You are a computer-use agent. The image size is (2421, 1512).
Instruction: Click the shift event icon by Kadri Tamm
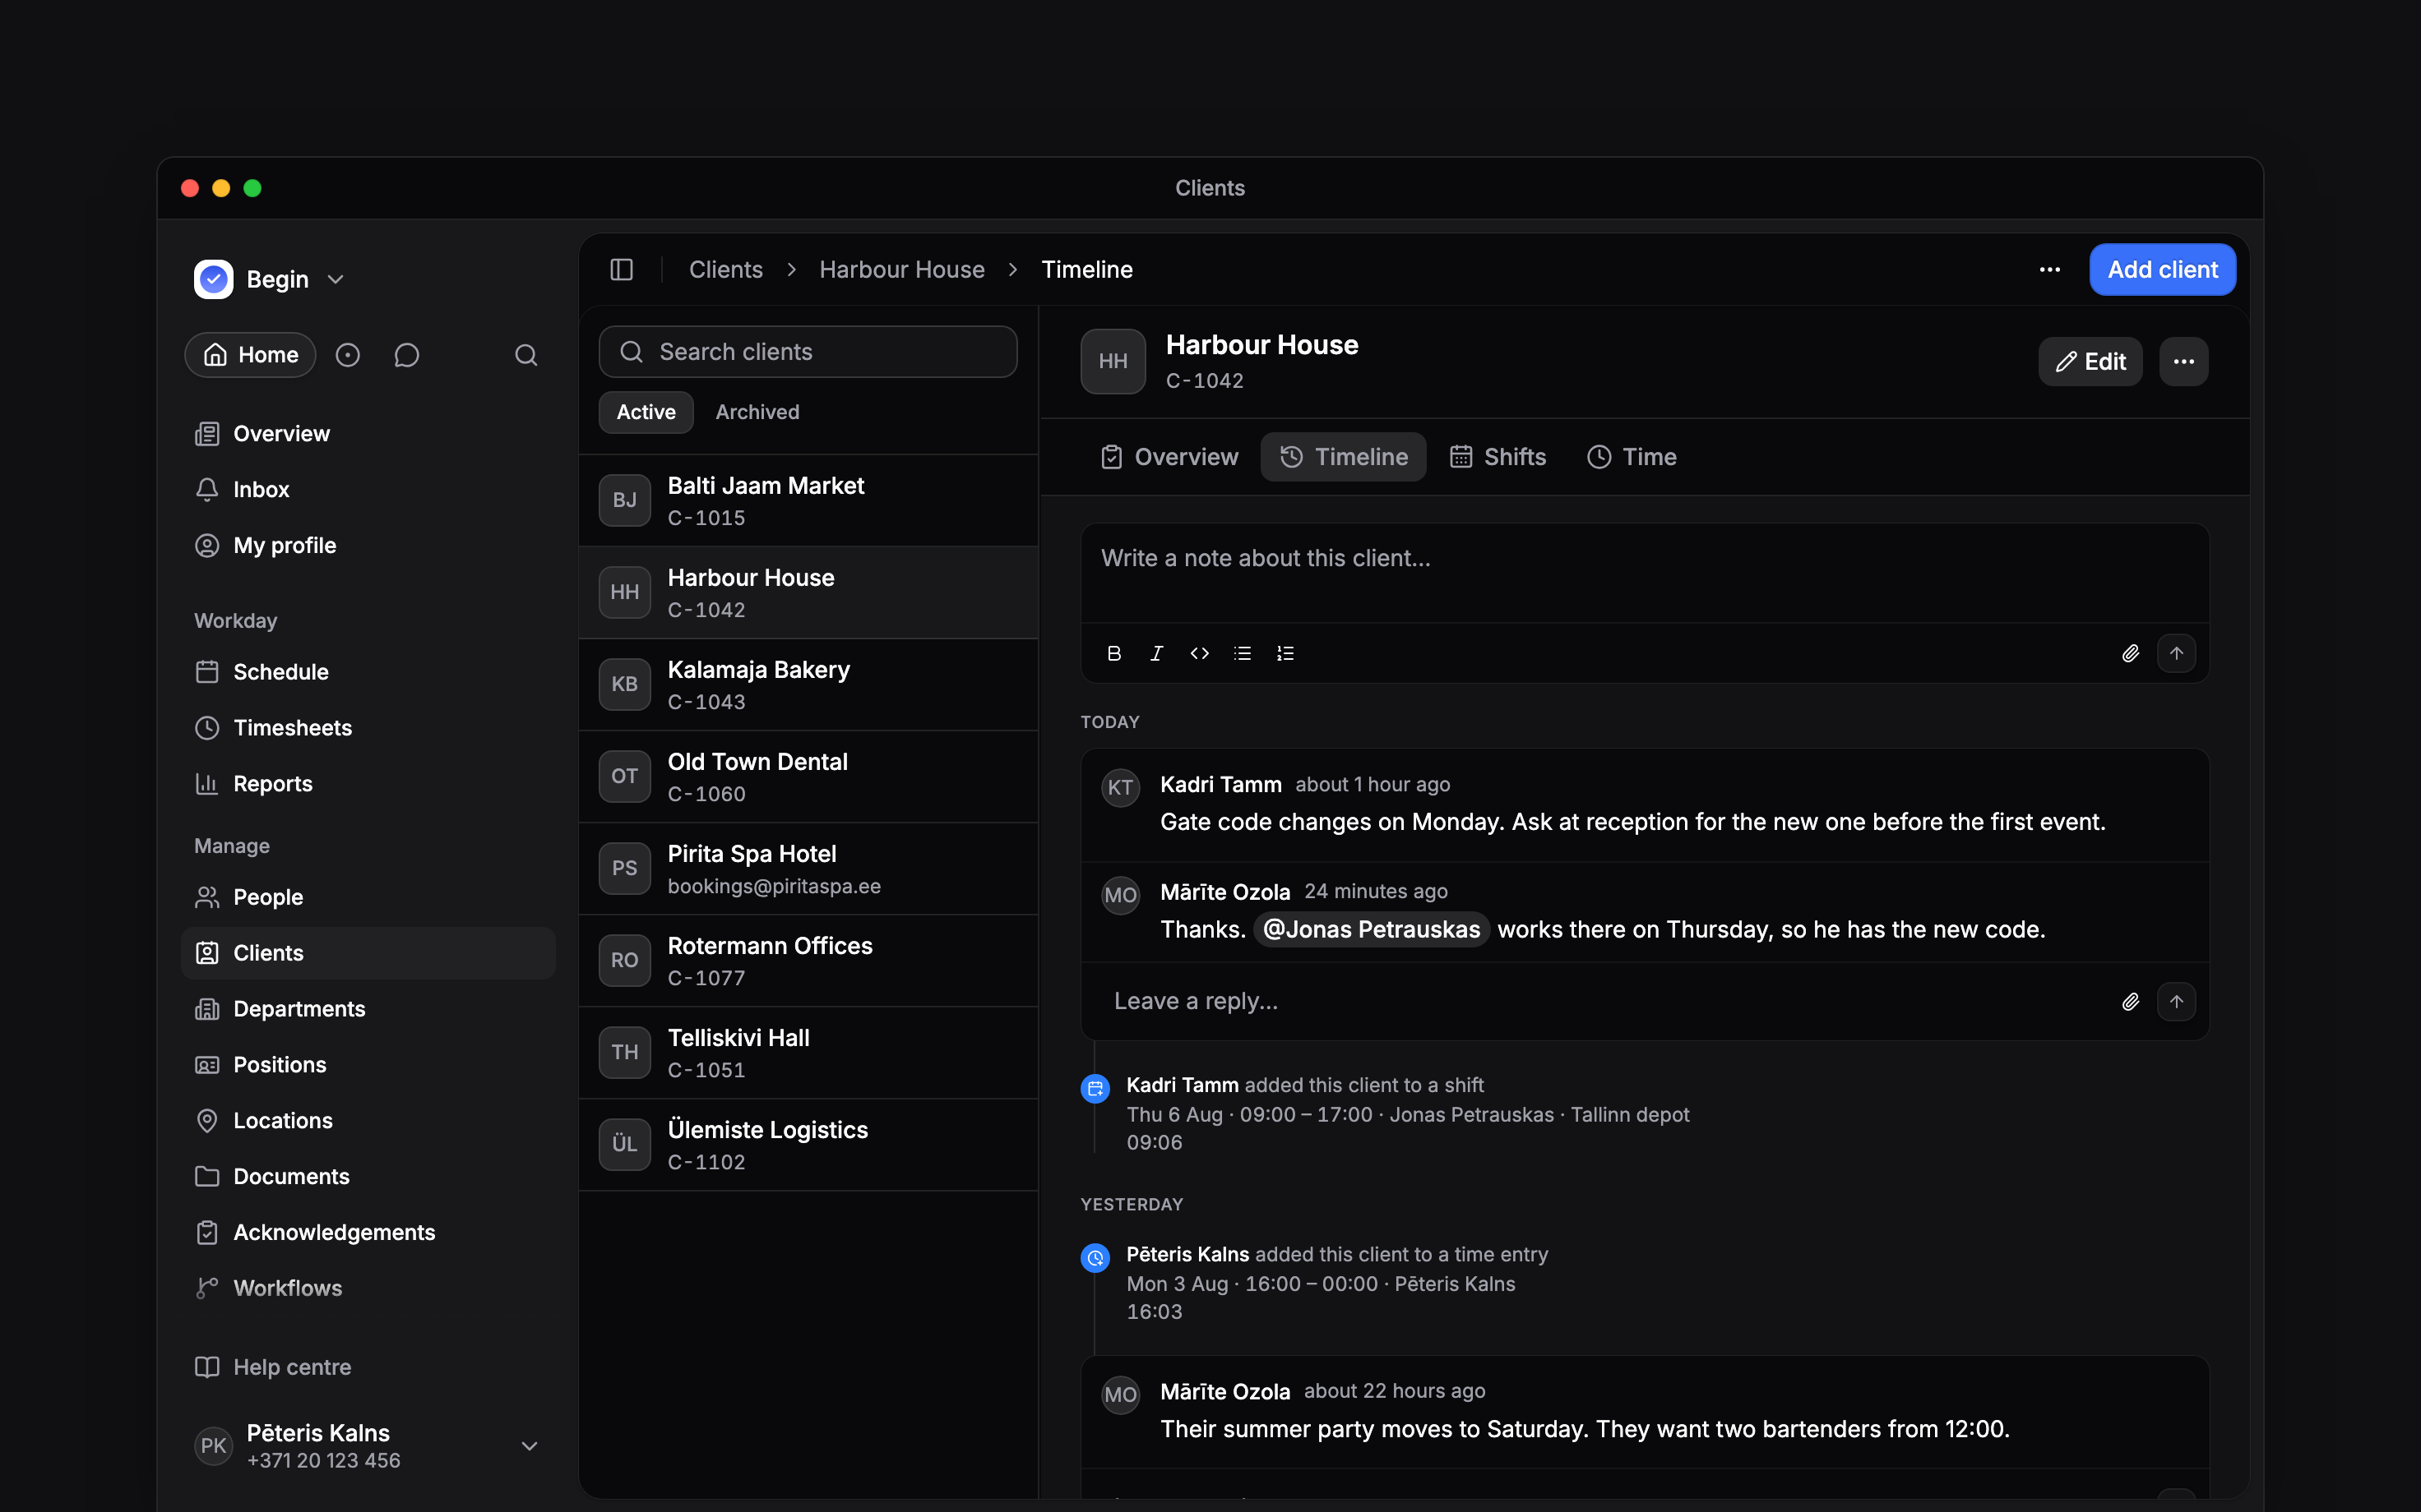point(1095,1088)
